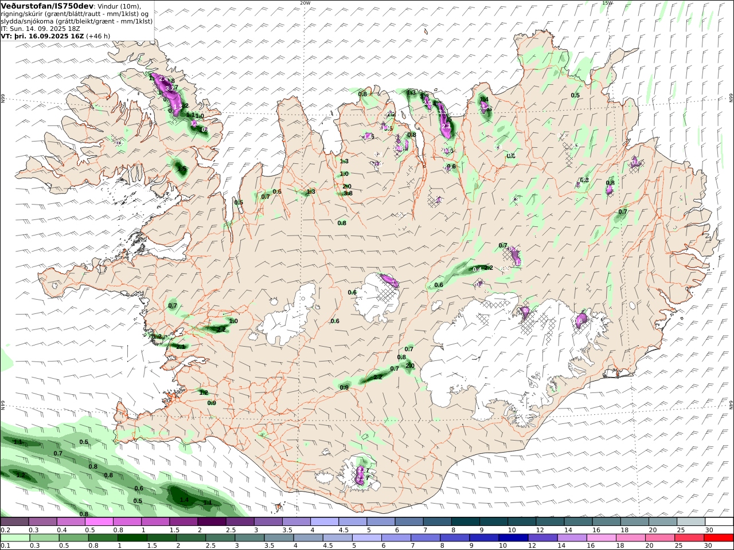Click the '0.2' label under upper legend row

[x=5, y=530]
